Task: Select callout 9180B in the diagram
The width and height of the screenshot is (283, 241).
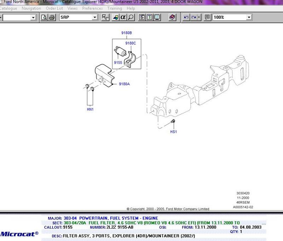Action: click(x=127, y=33)
